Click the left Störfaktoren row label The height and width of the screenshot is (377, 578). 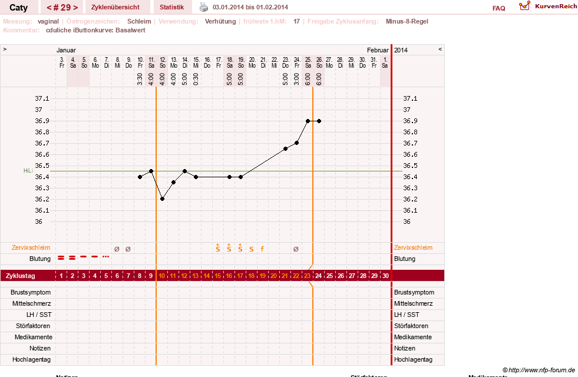pyautogui.click(x=33, y=326)
